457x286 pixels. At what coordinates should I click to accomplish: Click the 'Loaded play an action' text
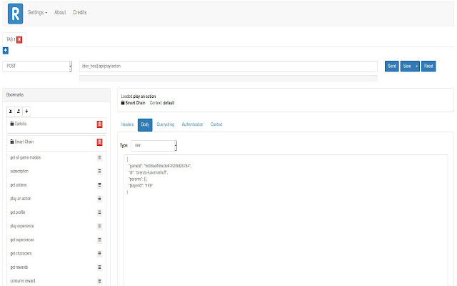(139, 97)
